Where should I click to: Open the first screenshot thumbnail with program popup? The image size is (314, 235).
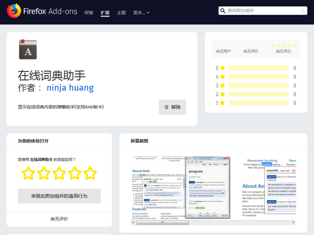[x=181, y=188]
